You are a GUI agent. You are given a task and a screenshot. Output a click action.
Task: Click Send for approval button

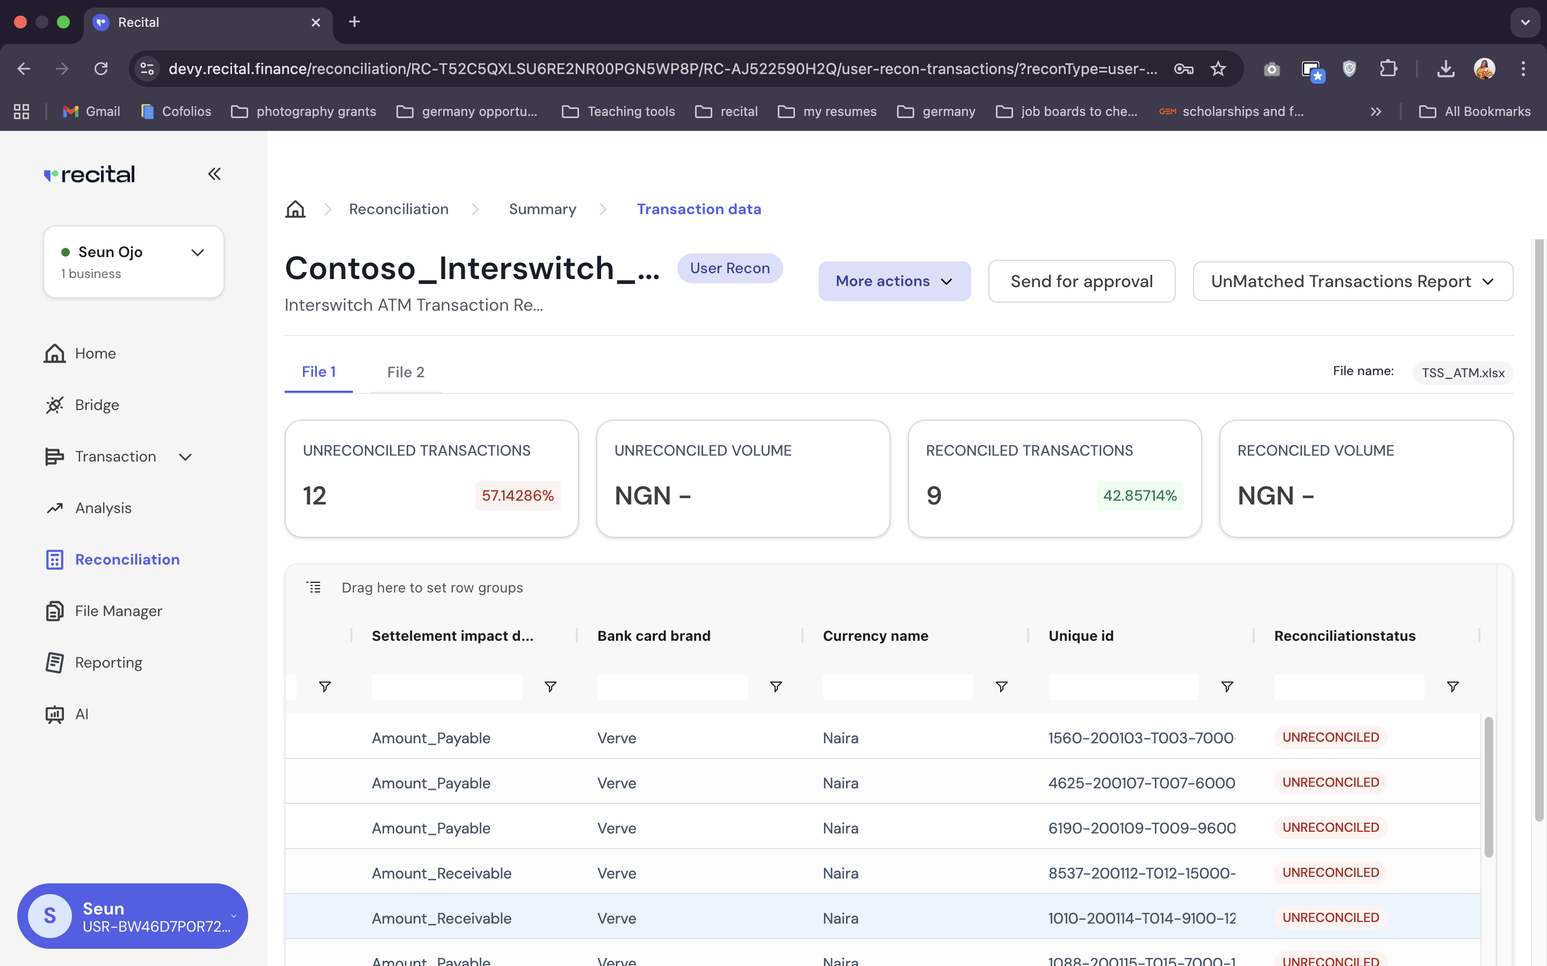1081,281
